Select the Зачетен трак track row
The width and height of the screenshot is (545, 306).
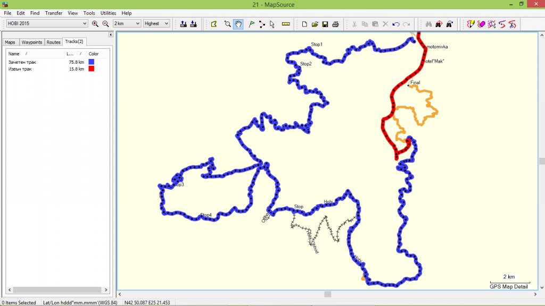pos(57,62)
